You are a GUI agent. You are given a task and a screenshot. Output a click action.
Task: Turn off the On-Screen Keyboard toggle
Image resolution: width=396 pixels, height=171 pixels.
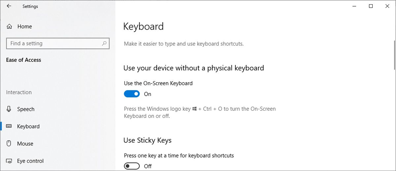[132, 94]
